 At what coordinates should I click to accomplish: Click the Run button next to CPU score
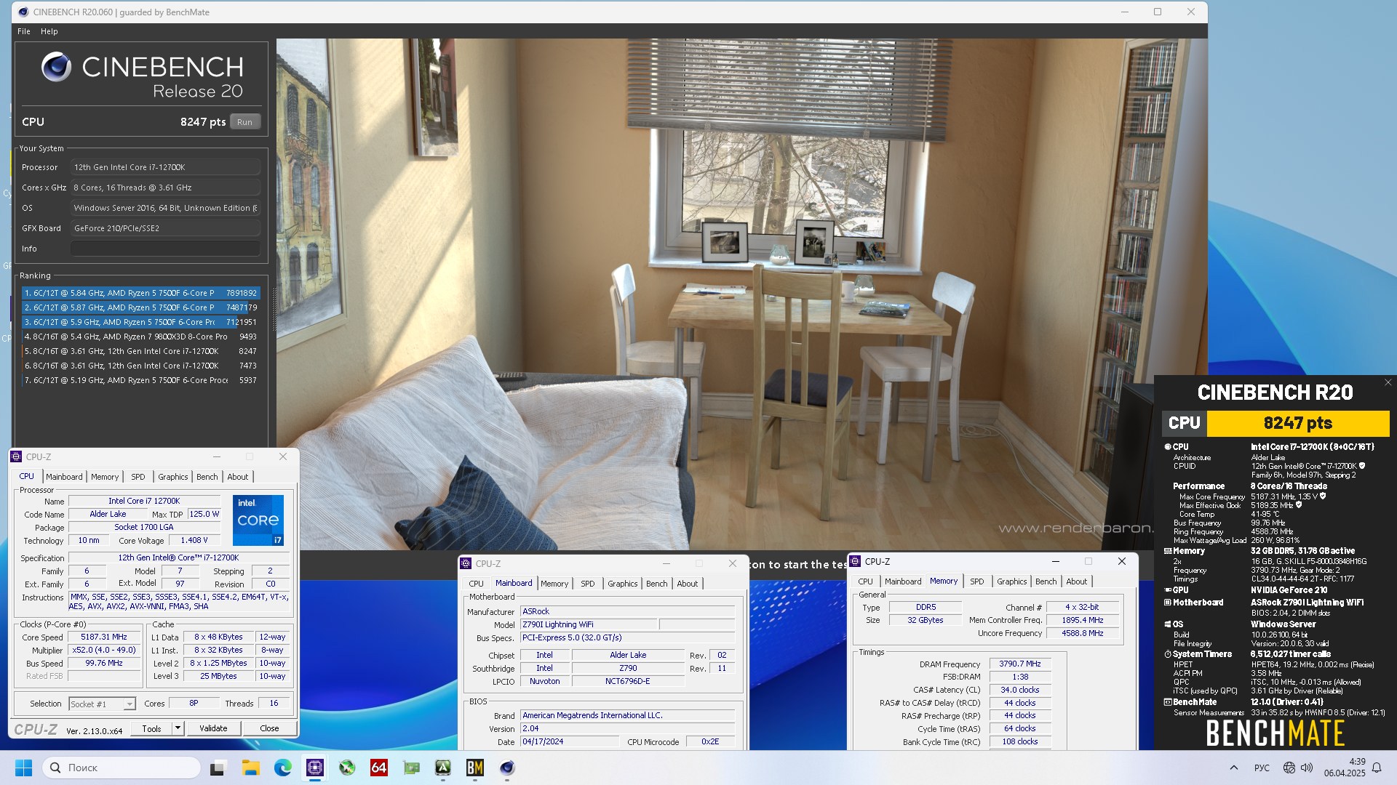pos(245,122)
